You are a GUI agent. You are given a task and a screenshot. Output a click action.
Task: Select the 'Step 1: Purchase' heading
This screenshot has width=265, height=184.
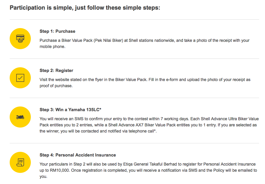click(58, 31)
